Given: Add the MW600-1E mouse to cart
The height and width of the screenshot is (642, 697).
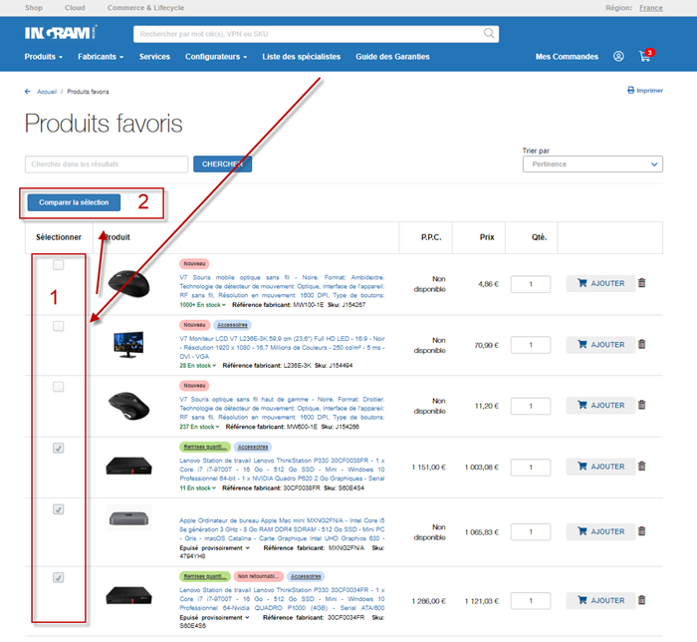Looking at the screenshot, I should 600,406.
